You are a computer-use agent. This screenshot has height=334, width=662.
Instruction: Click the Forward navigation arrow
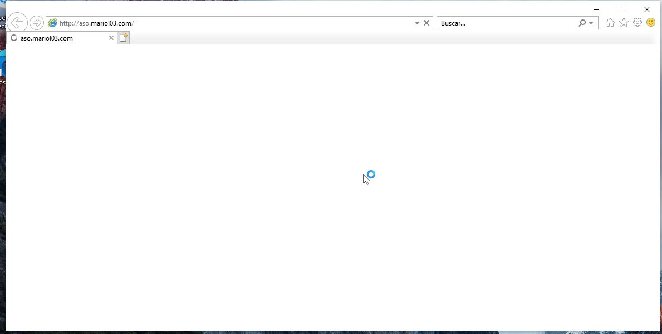37,23
